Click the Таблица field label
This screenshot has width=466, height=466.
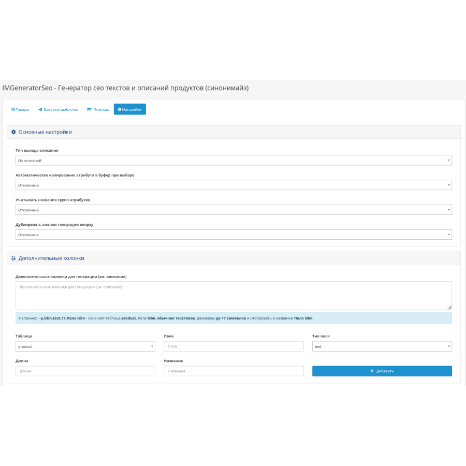[24, 336]
